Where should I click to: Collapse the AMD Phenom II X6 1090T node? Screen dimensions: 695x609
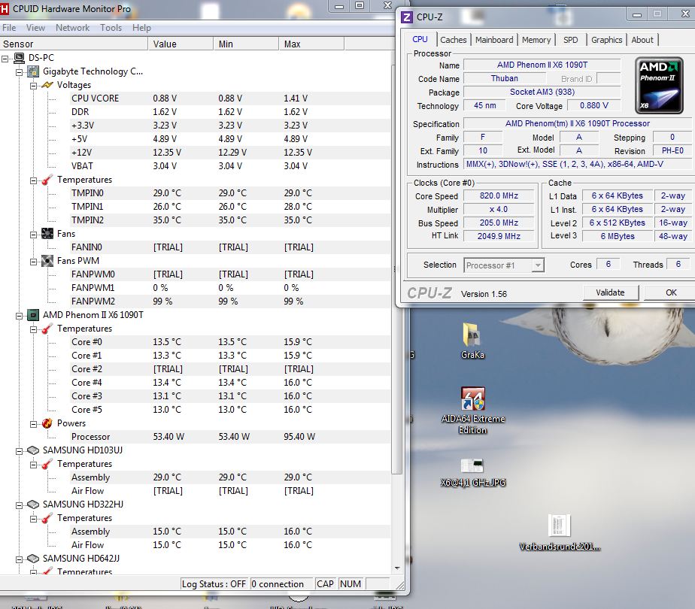coord(19,315)
